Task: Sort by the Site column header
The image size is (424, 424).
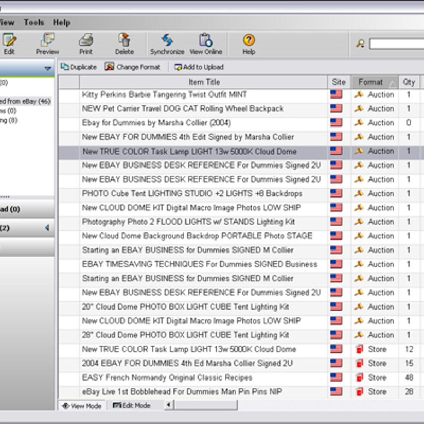Action: [339, 82]
